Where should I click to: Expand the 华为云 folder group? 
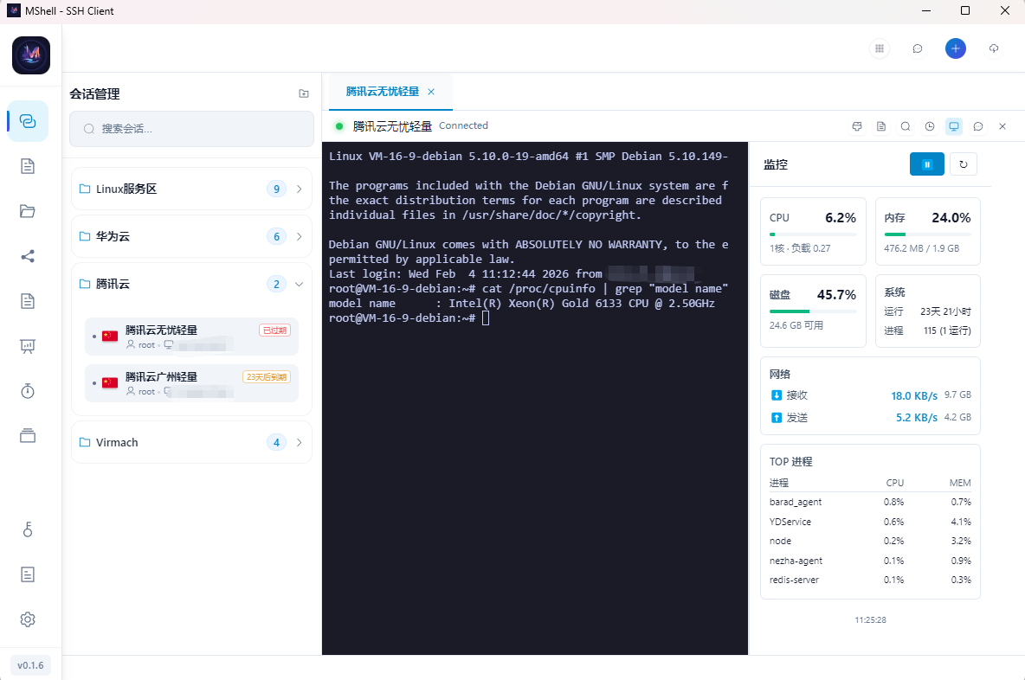[191, 236]
